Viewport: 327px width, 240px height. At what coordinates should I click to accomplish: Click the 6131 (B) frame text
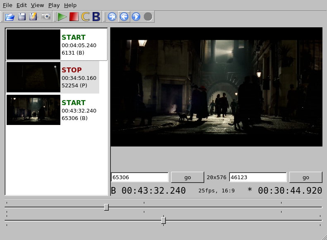[x=73, y=53]
